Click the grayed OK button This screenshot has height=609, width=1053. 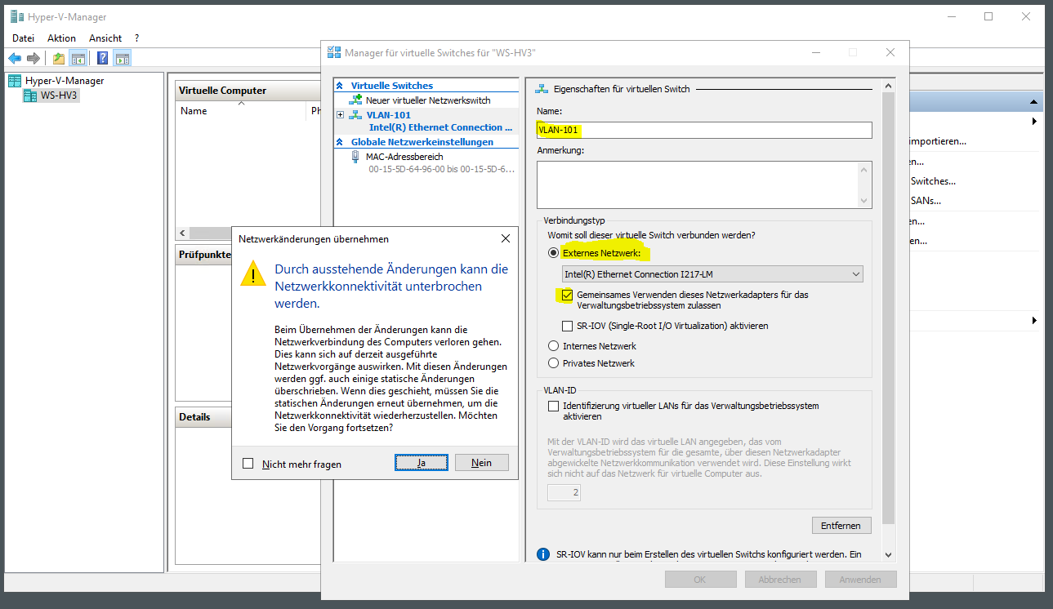(700, 580)
